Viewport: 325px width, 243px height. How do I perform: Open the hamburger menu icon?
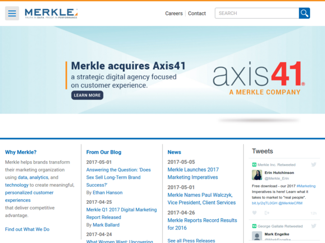[12, 13]
